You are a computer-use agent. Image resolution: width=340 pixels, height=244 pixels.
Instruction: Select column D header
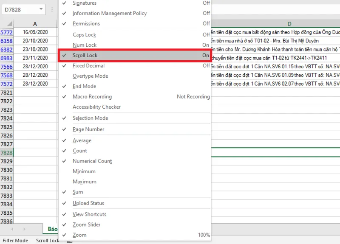coord(289,24)
